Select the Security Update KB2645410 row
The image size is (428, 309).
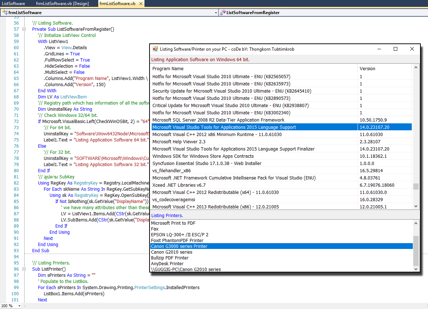(x=281, y=91)
